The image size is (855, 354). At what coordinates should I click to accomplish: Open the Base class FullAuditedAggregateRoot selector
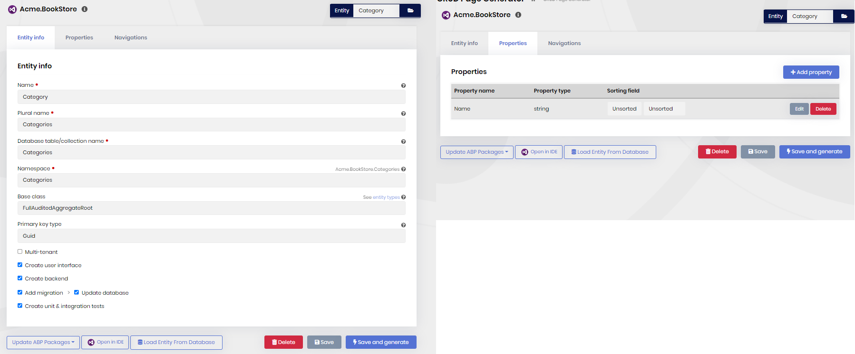(x=212, y=208)
